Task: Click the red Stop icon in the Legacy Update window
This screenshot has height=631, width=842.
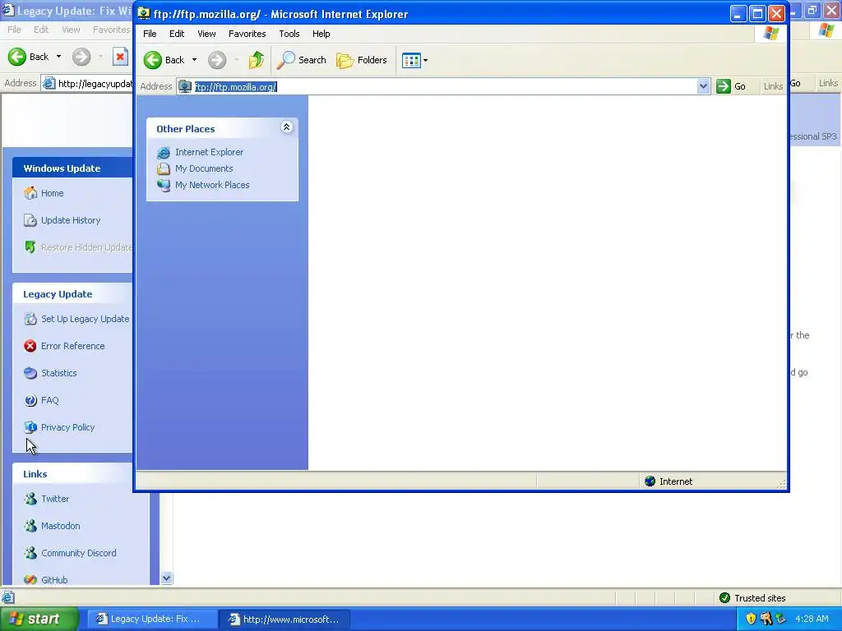Action: 120,57
